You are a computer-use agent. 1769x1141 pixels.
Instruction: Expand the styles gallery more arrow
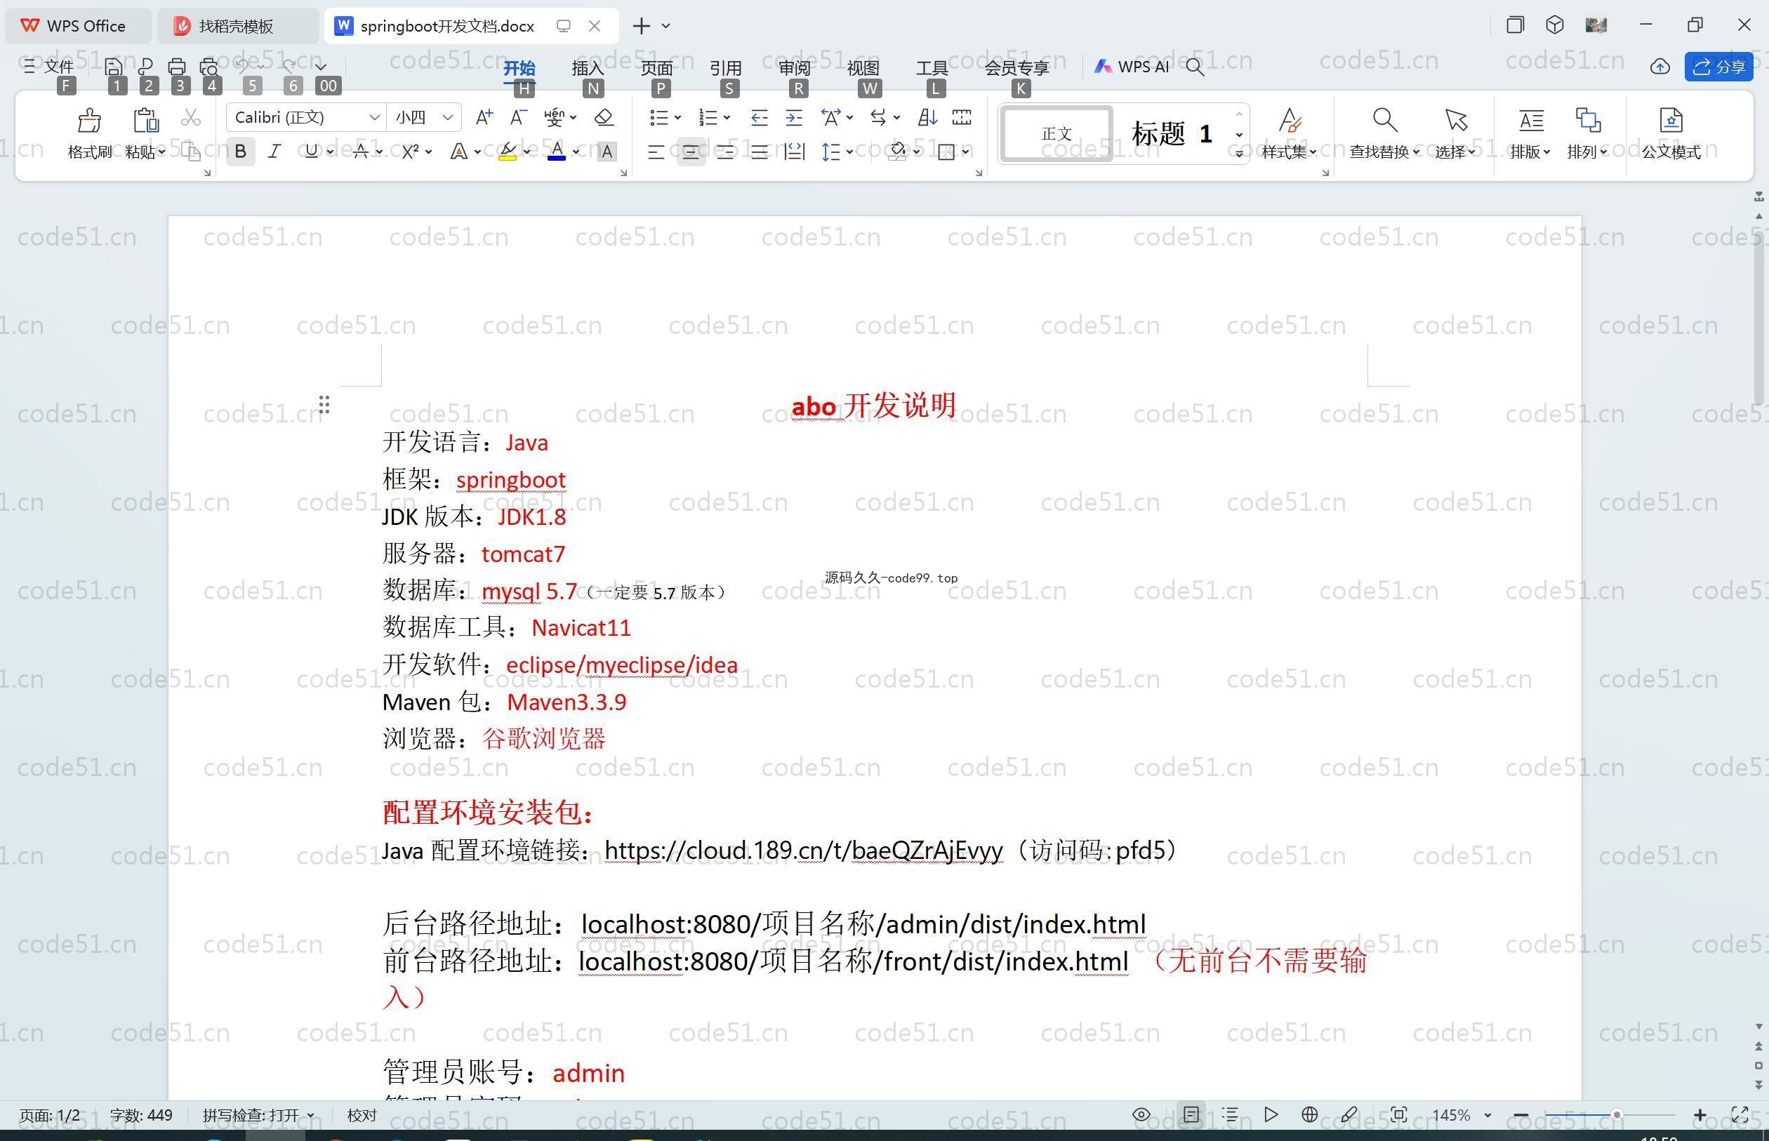[x=1239, y=154]
